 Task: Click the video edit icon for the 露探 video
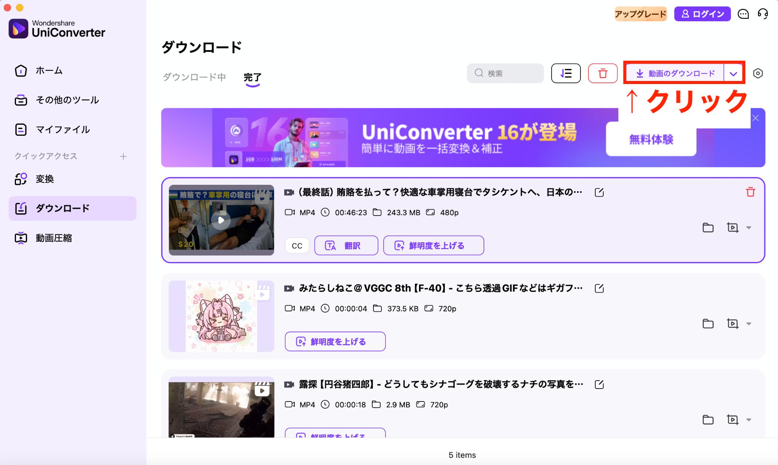click(732, 420)
